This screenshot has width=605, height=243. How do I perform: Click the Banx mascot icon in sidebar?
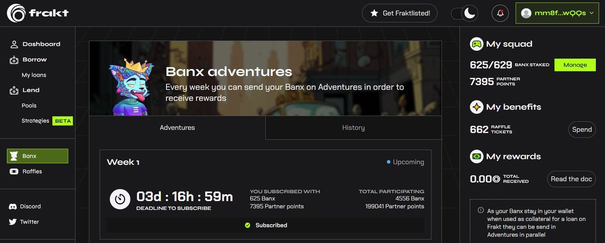pos(14,156)
